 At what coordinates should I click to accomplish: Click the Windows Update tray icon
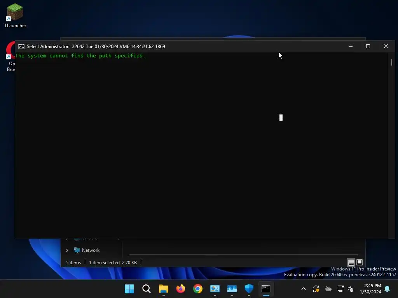tap(316, 289)
